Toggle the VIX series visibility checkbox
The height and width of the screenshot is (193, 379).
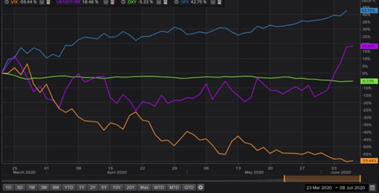(x=41, y=3)
